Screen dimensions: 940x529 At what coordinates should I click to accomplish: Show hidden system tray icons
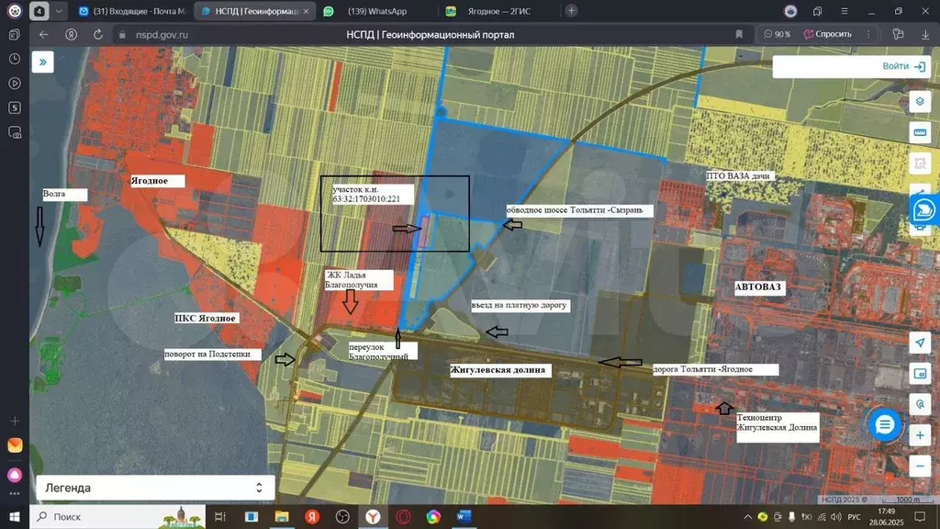click(x=747, y=517)
